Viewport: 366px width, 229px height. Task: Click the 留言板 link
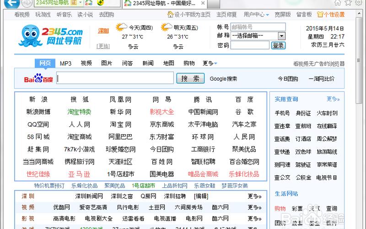304,15
